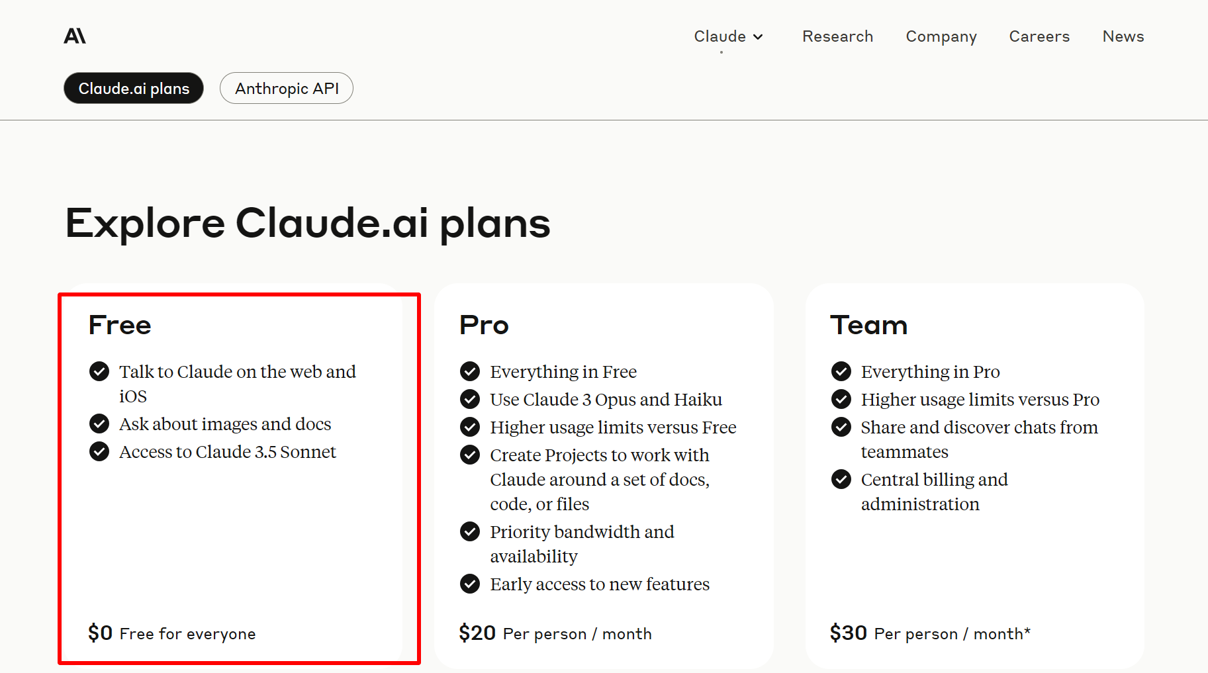The width and height of the screenshot is (1208, 673).
Task: Go to the Careers page
Action: tap(1039, 36)
